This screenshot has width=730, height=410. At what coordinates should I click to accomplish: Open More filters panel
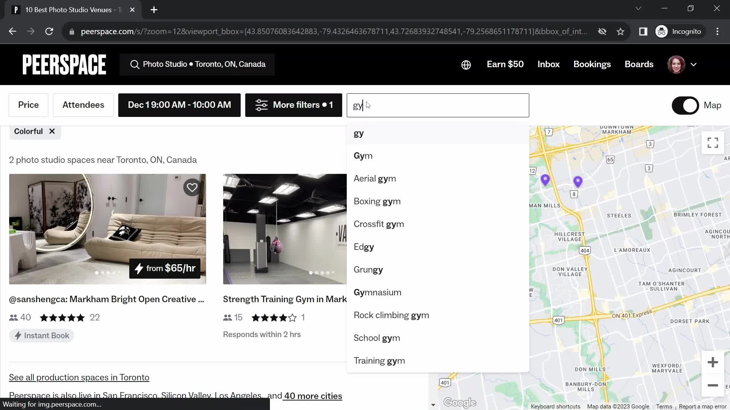(294, 105)
